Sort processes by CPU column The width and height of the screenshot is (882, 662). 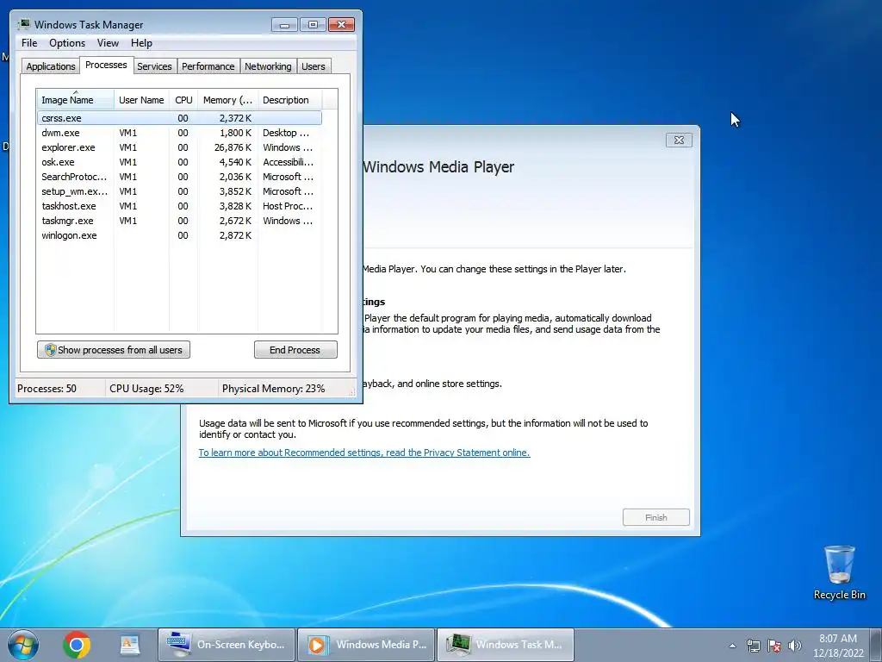(183, 100)
